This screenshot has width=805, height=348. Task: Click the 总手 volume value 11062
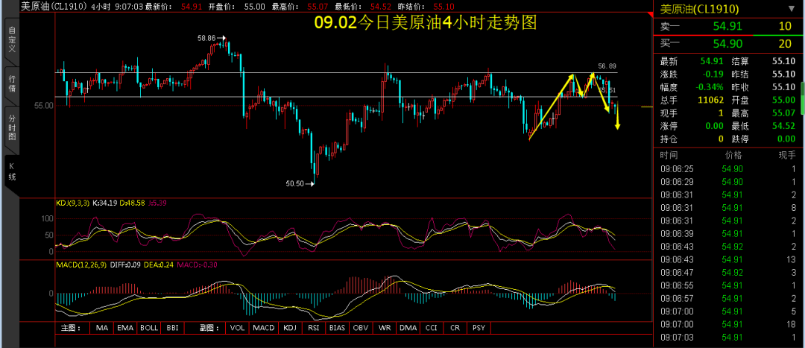(x=710, y=100)
